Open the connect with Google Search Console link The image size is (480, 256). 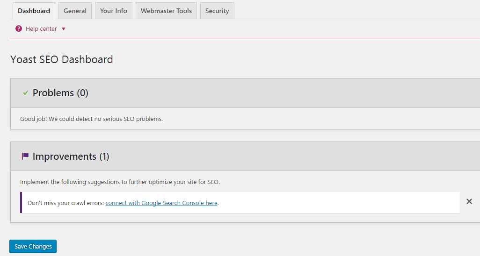click(x=161, y=203)
